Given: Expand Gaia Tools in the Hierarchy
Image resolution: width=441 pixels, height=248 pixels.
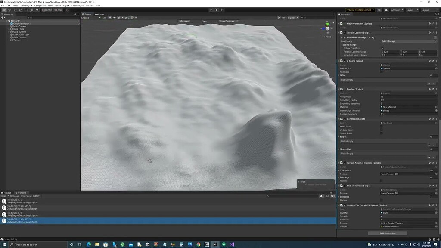Looking at the screenshot, I should click(x=9, y=29).
